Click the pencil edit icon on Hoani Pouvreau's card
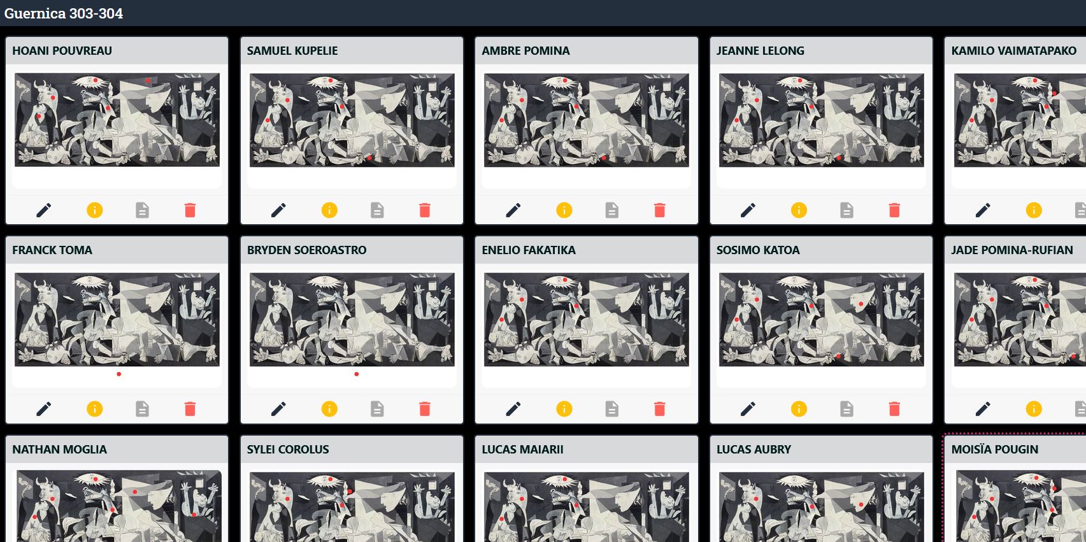The height and width of the screenshot is (542, 1086). pyautogui.click(x=44, y=210)
